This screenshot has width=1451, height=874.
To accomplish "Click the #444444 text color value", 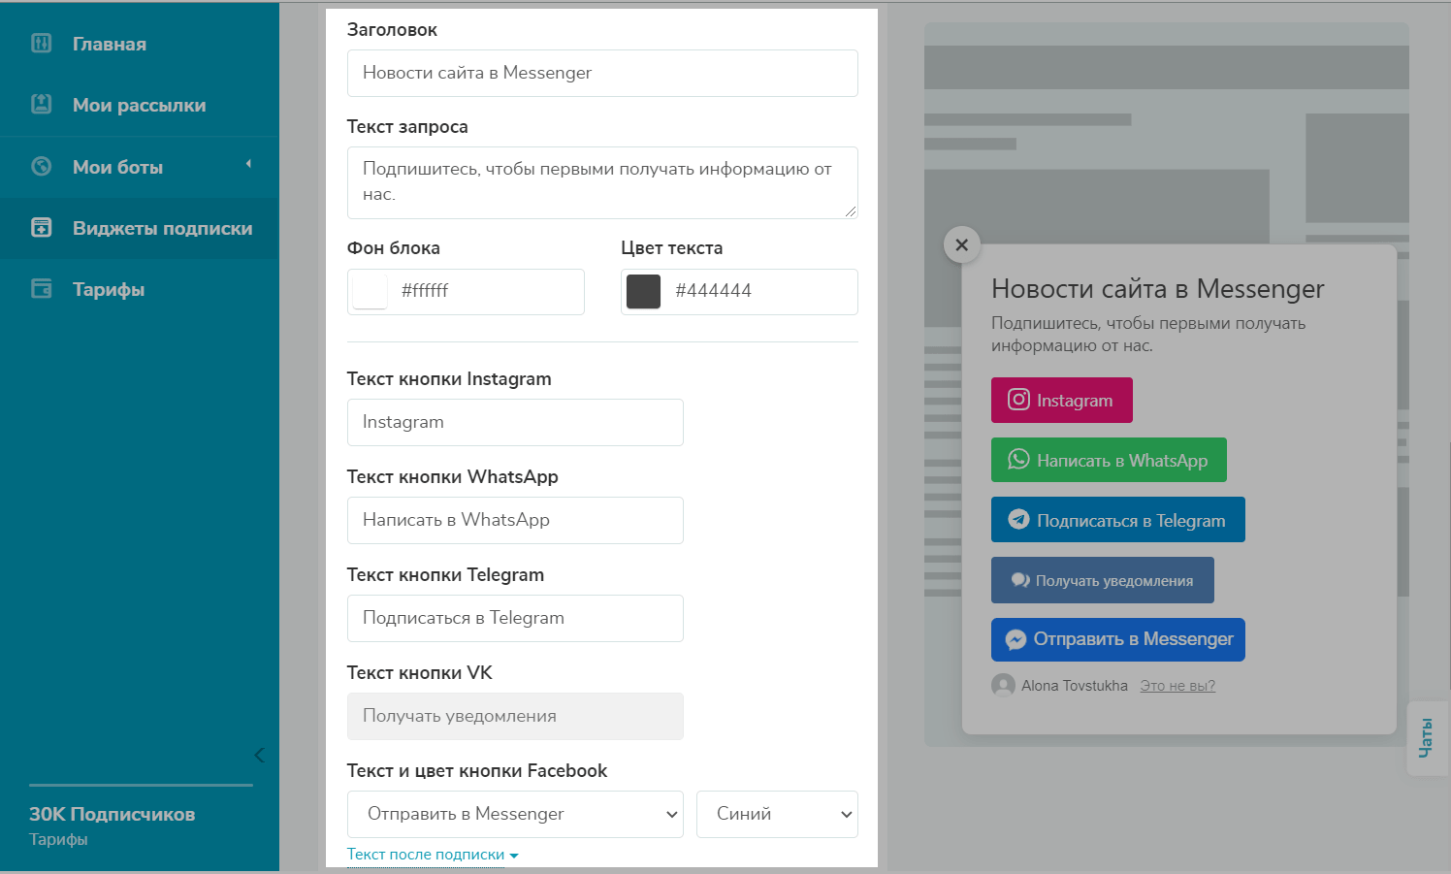I will (713, 290).
